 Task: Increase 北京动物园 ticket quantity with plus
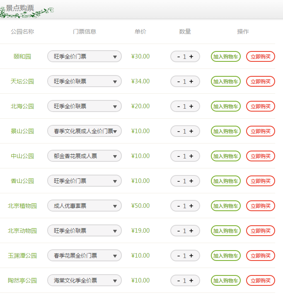coord(191,231)
